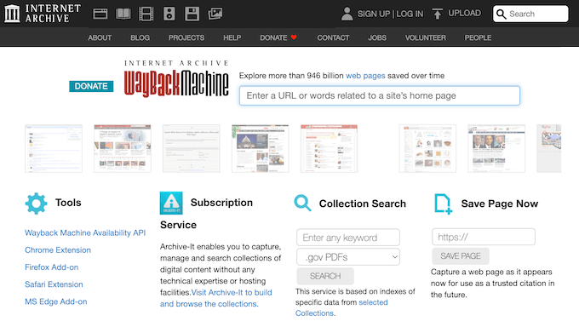The height and width of the screenshot is (327, 579).
Task: Open the Firefox Add-on link
Action: point(51,267)
